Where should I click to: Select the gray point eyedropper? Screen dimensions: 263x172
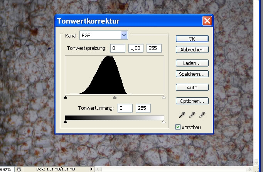click(x=192, y=115)
